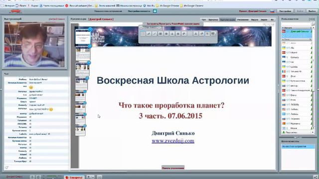Switch to the 'Браузер' tab
Screen dimensions: 319x179
pyautogui.click(x=213, y=20)
